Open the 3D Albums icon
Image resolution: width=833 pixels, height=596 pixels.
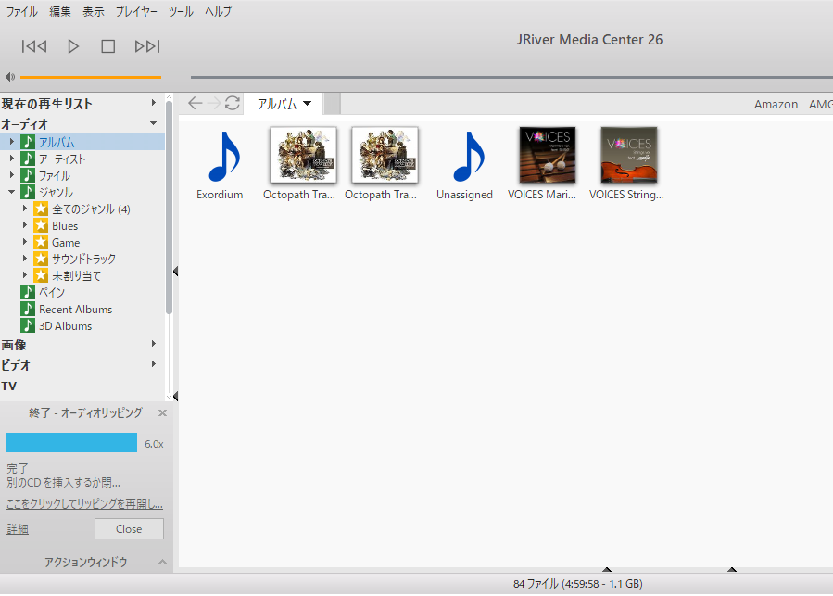pyautogui.click(x=28, y=325)
